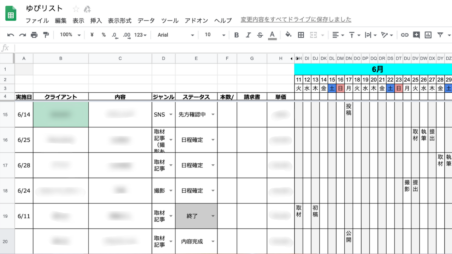Open the 表示形式 menu

coord(120,20)
